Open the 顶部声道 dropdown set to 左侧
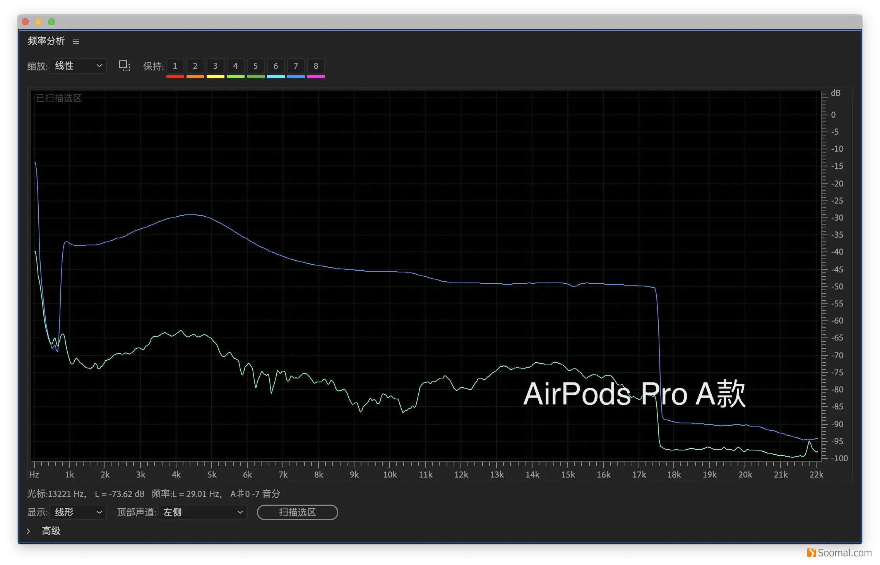Screen dimensions: 880x565 point(202,512)
